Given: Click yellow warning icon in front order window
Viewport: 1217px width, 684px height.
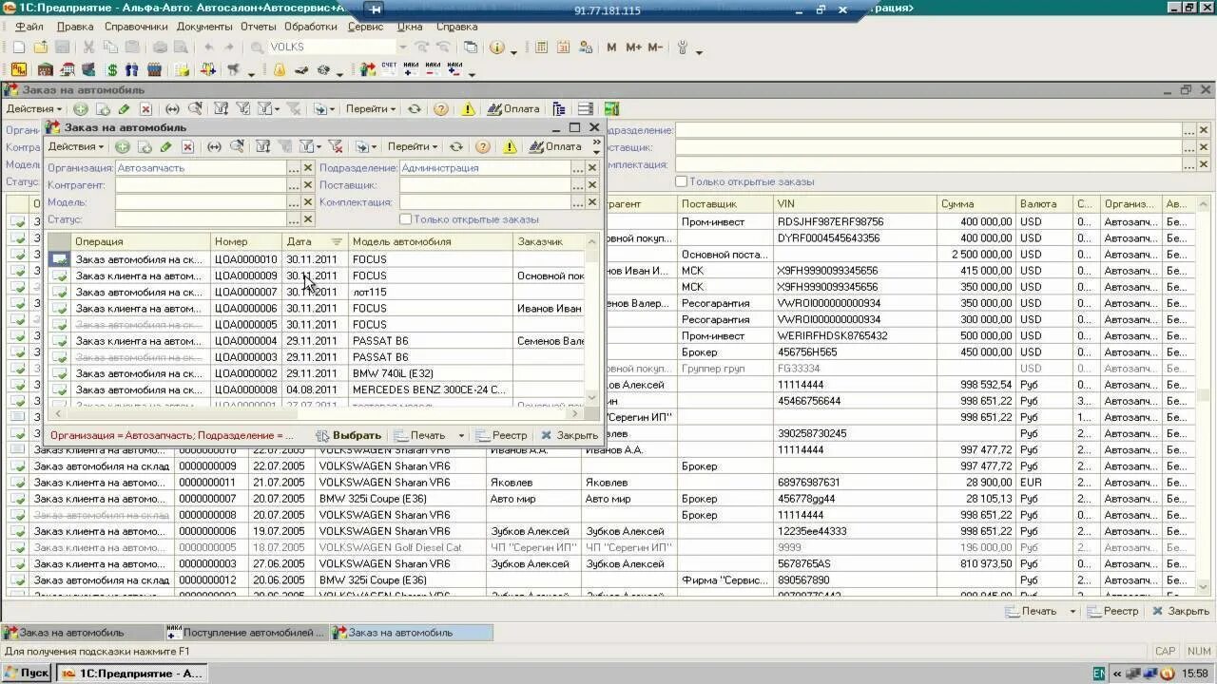Looking at the screenshot, I should click(510, 146).
